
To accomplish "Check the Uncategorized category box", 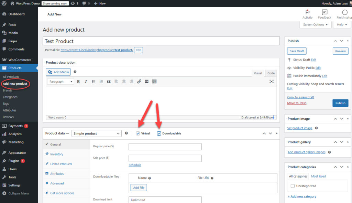I will pyautogui.click(x=293, y=186).
